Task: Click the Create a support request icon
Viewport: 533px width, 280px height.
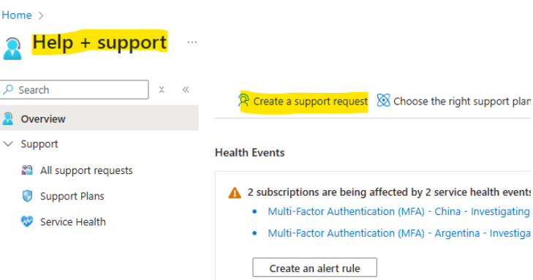Action: [243, 101]
